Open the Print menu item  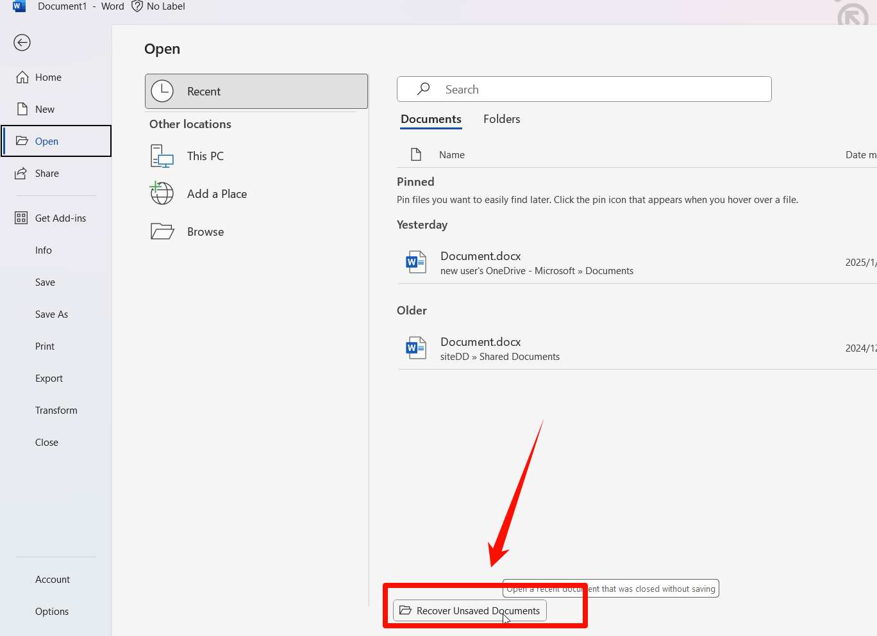[x=45, y=347]
